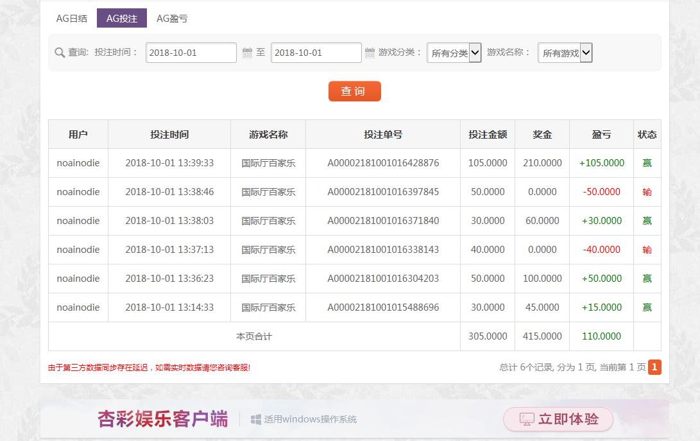Click the Windows logo icon in the banner

[256, 419]
